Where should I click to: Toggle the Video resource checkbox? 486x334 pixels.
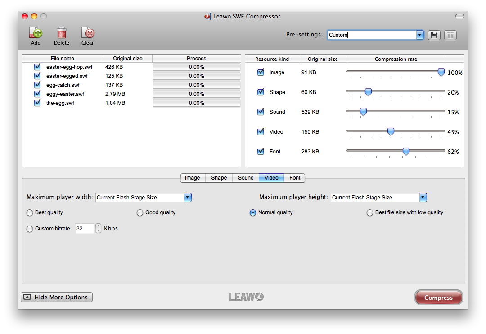tap(261, 131)
